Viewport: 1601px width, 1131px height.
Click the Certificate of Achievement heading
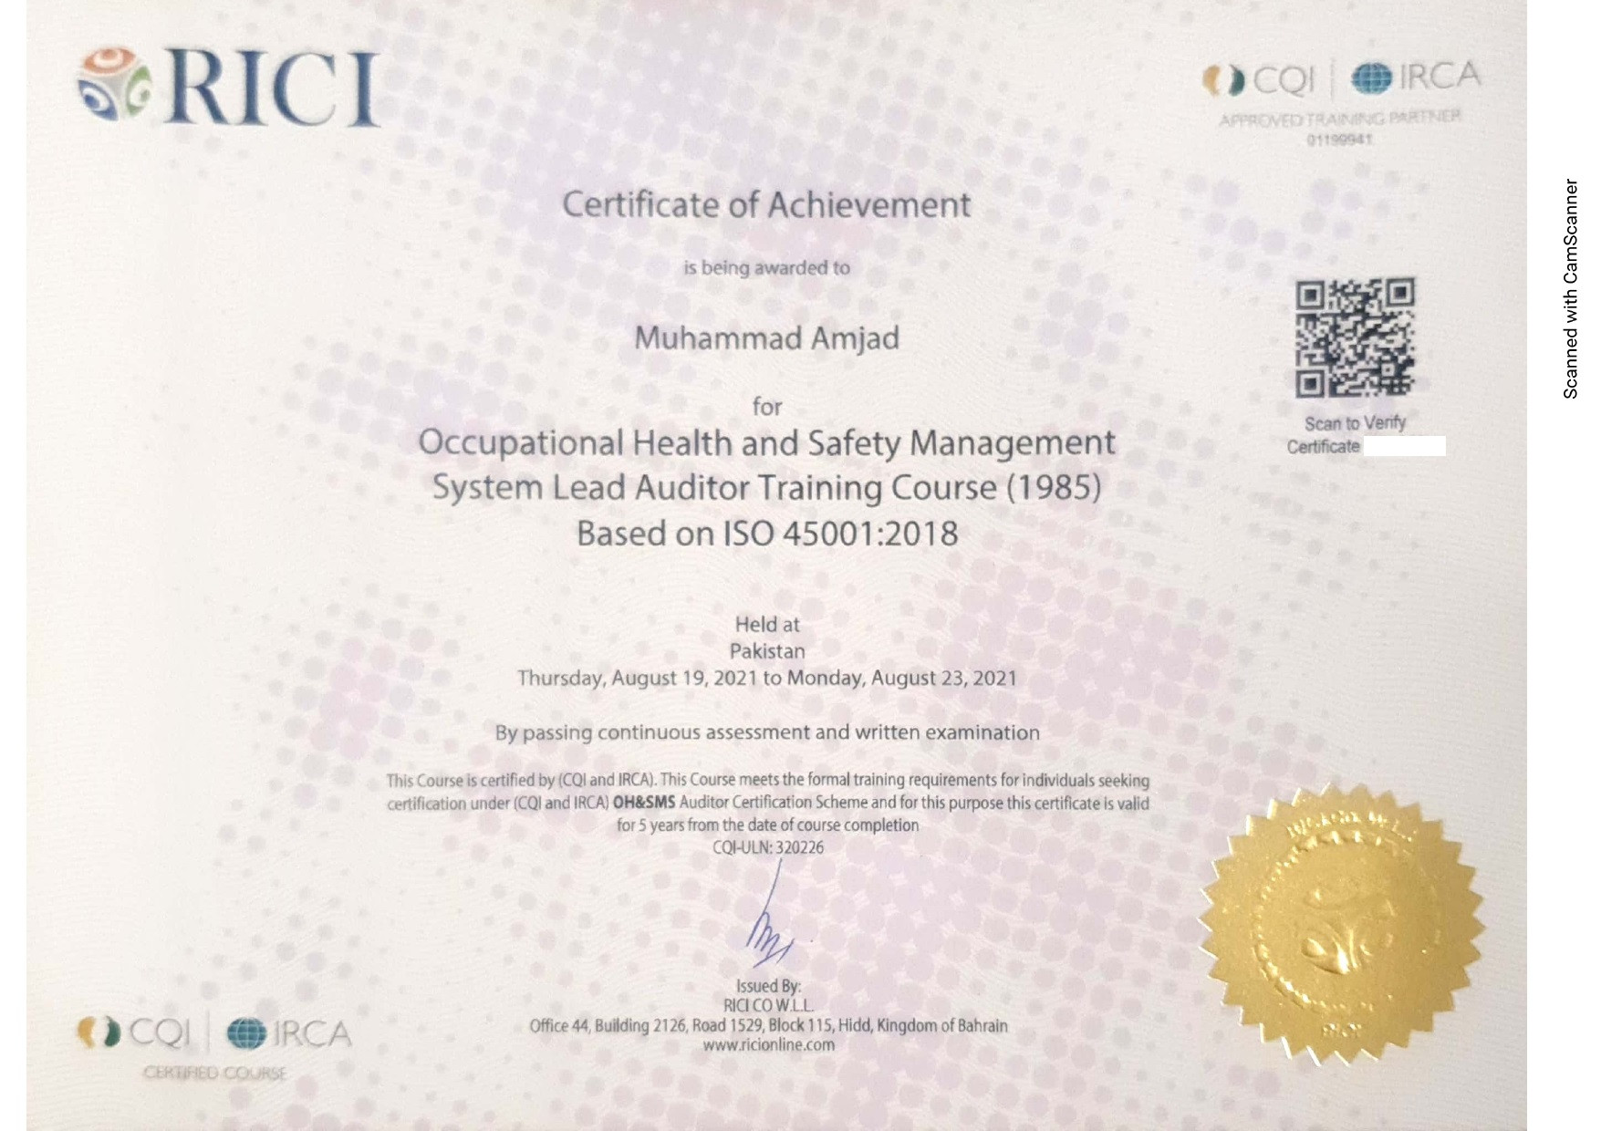coord(766,204)
